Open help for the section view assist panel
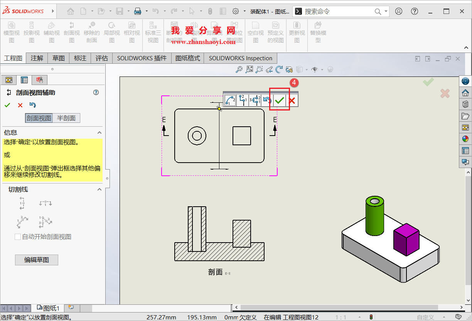The height and width of the screenshot is (321, 472). pos(96,92)
